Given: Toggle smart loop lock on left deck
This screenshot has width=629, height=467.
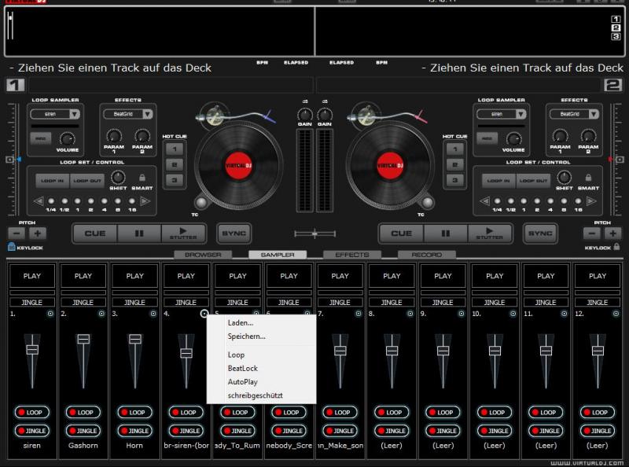Looking at the screenshot, I should tap(142, 178).
